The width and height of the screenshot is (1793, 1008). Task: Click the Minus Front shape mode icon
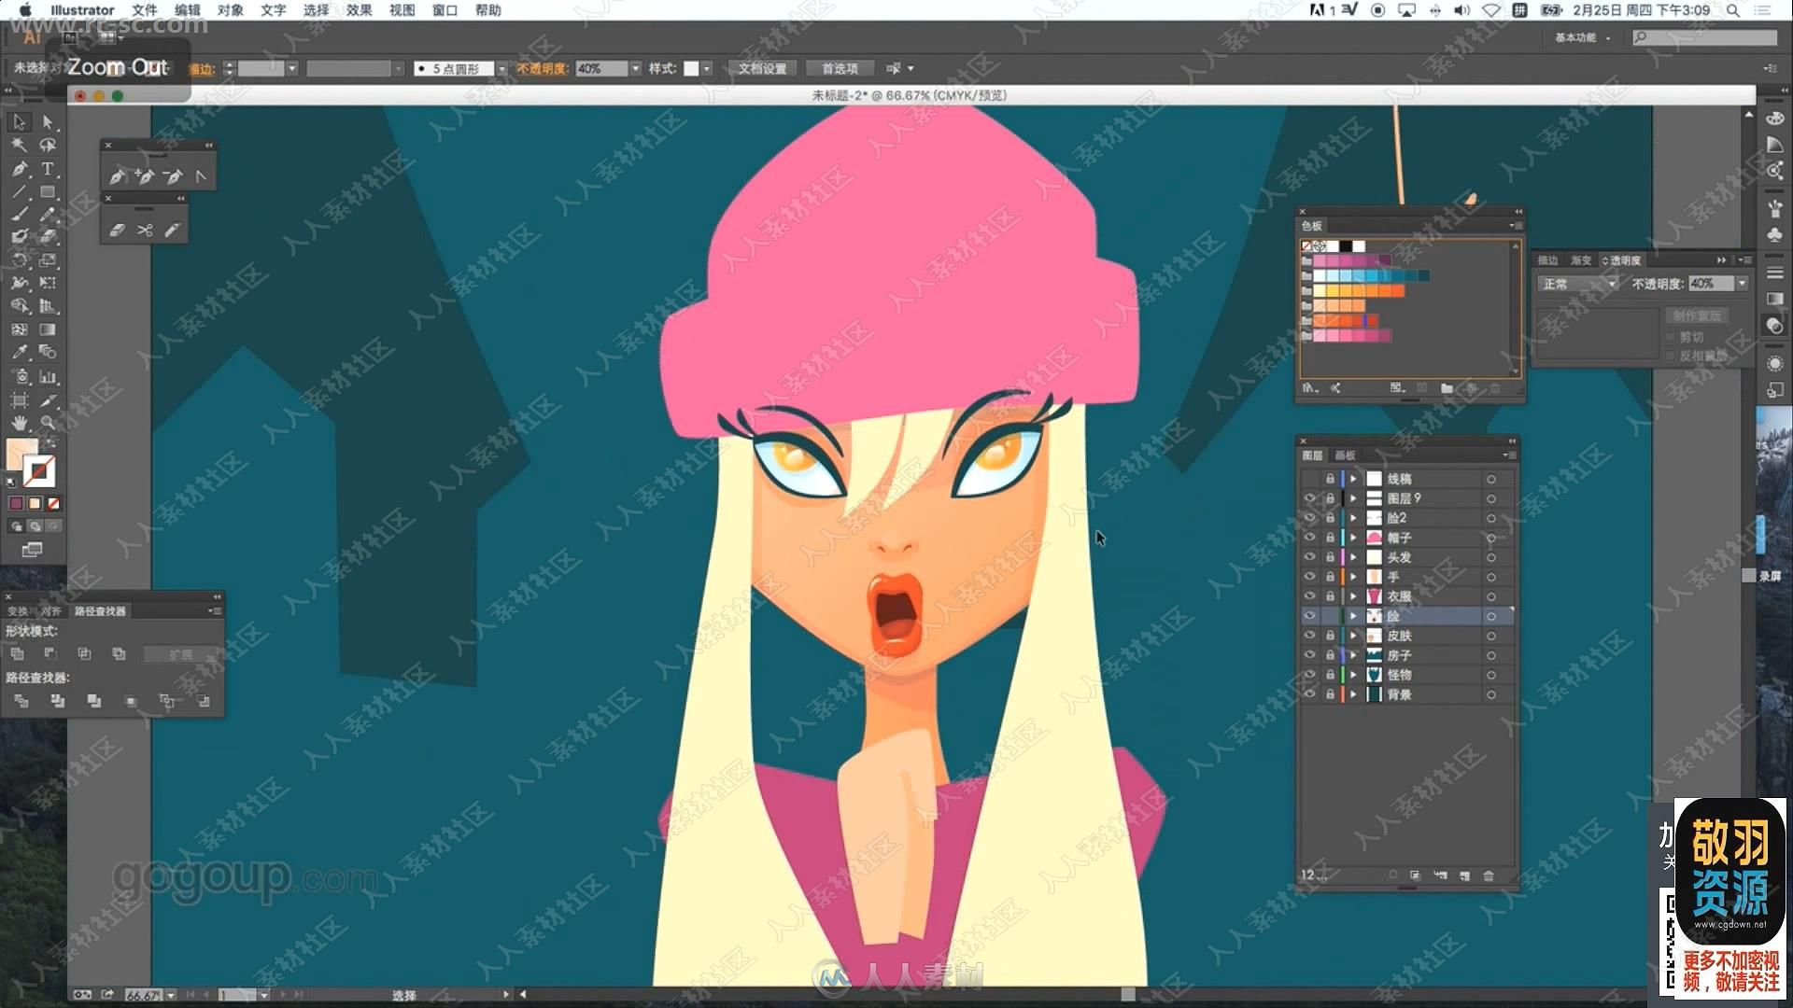click(x=50, y=654)
